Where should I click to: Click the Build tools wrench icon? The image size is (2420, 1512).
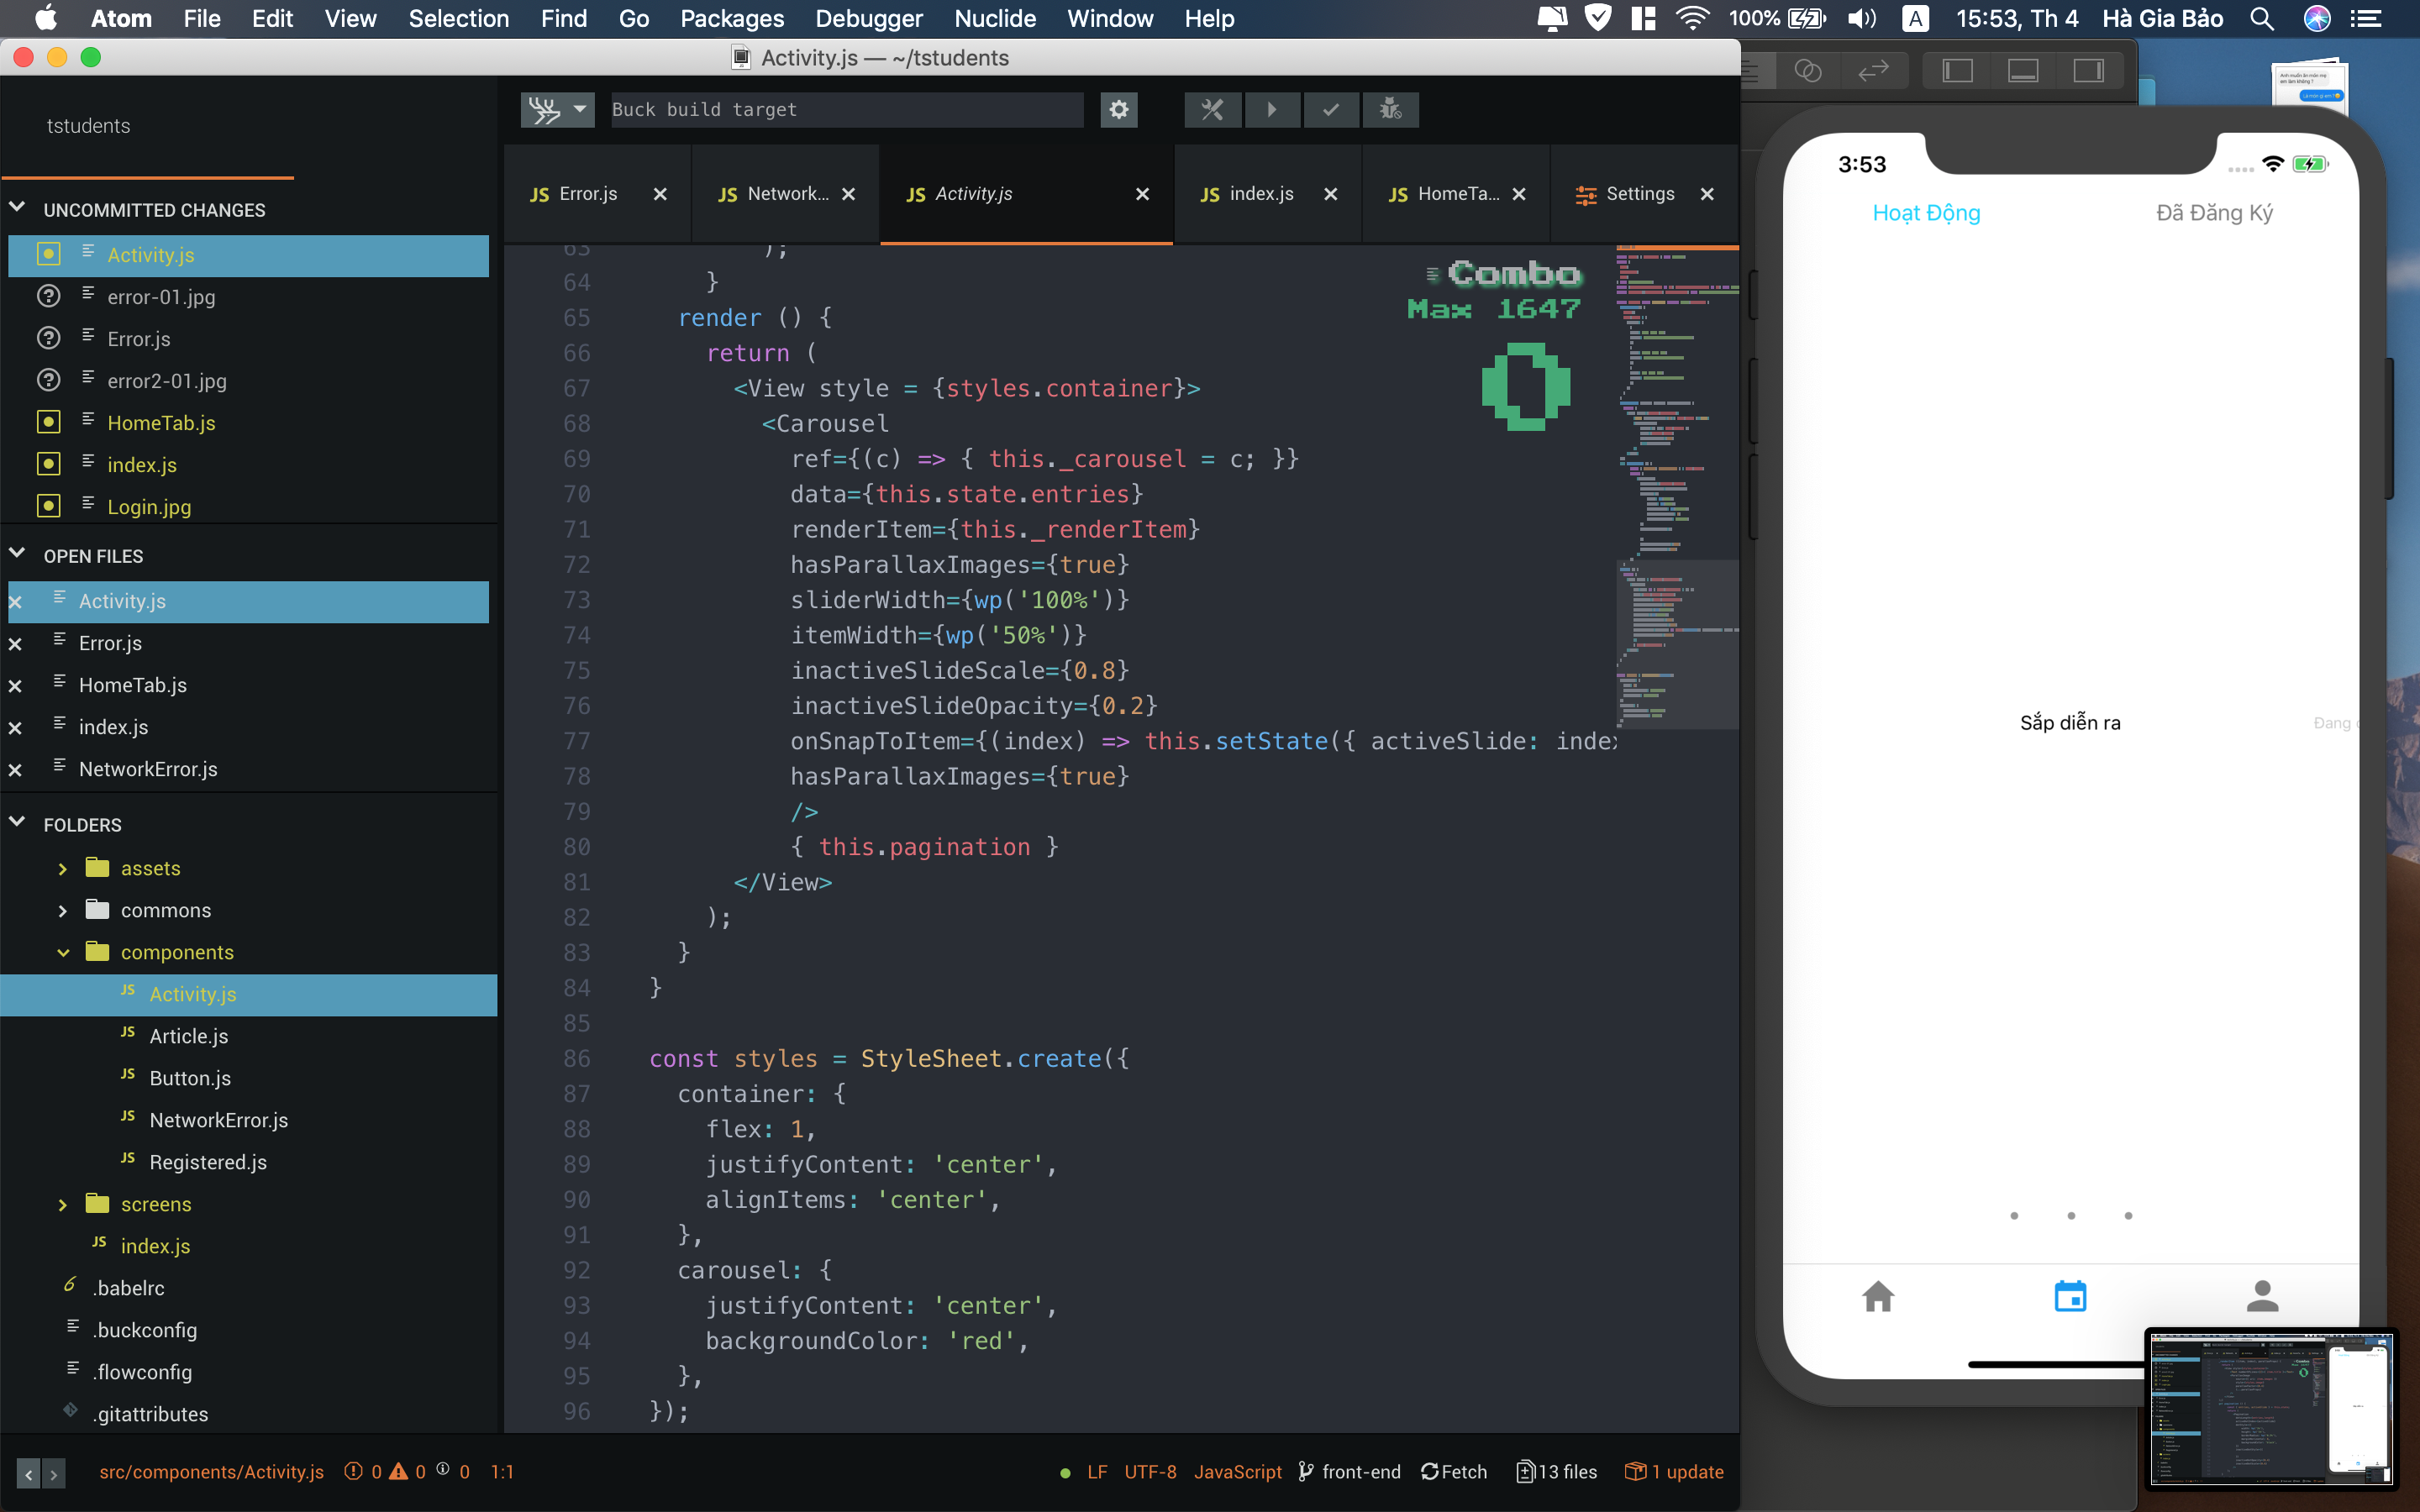(1212, 109)
